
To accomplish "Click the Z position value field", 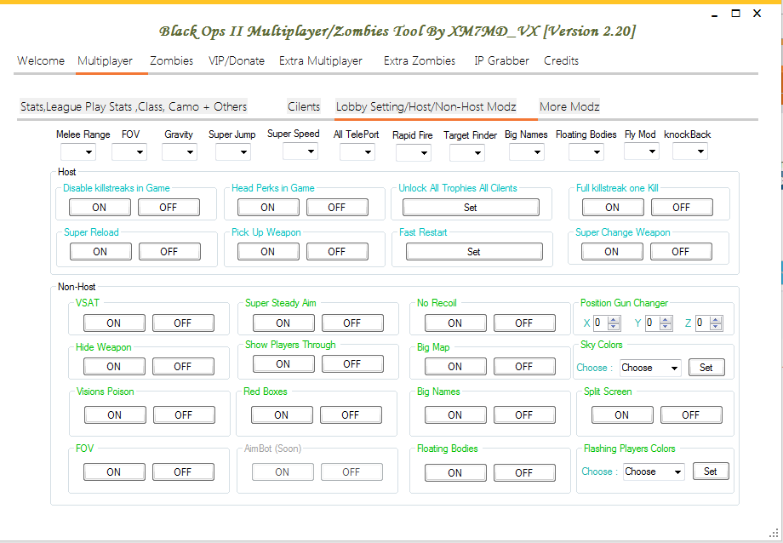I will (702, 323).
